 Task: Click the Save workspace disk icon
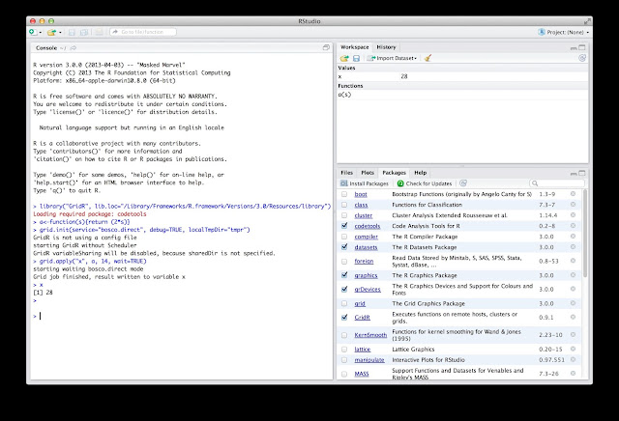(x=356, y=58)
